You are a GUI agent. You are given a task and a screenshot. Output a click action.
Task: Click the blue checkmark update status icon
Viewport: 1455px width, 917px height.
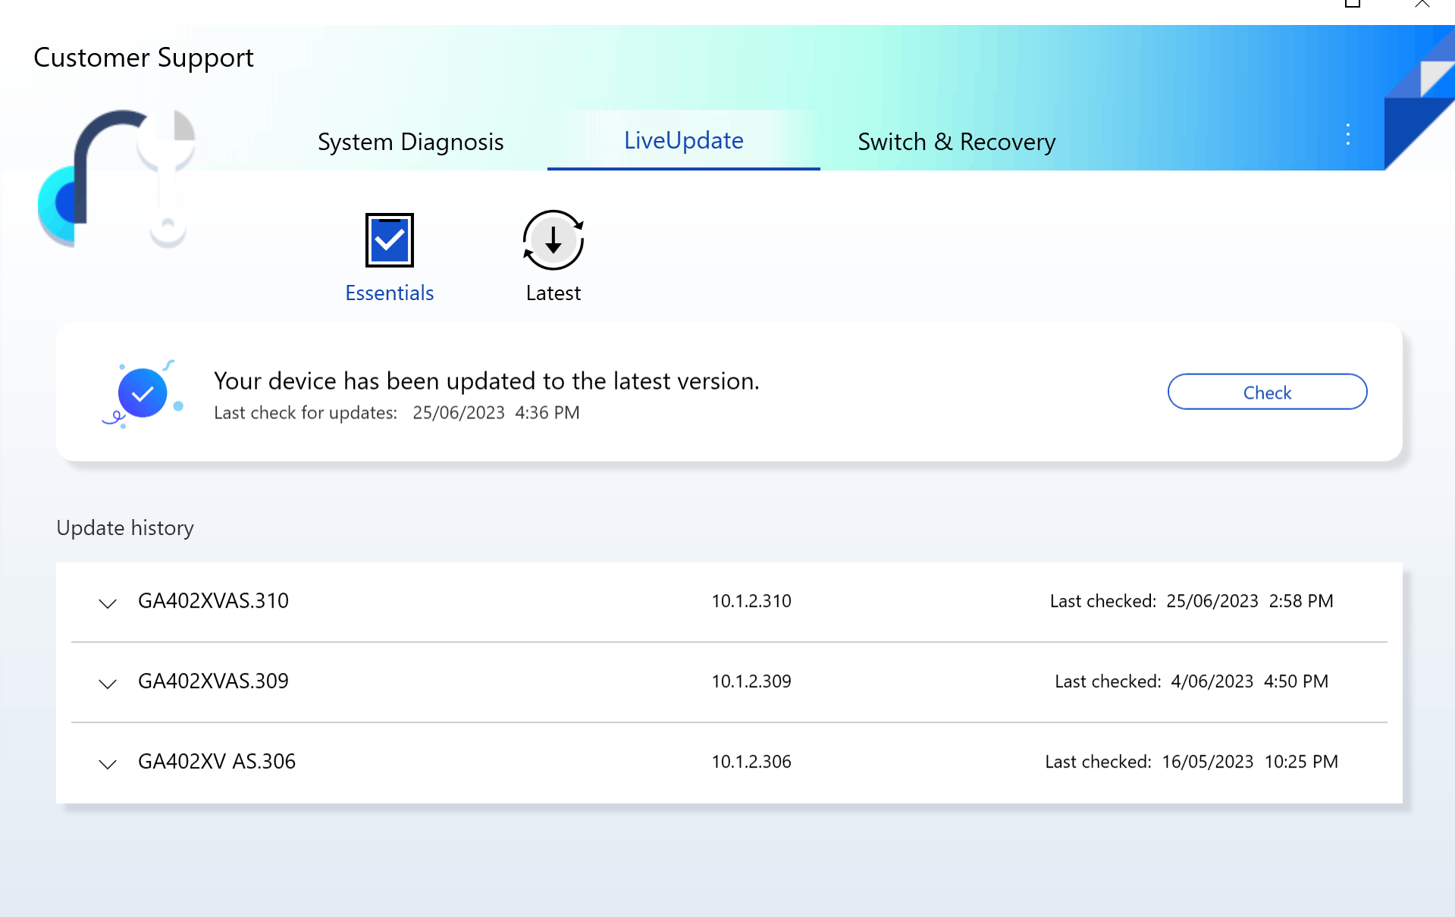pos(143,393)
